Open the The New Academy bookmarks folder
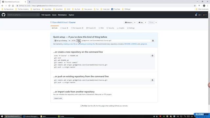 click(x=22, y=9)
